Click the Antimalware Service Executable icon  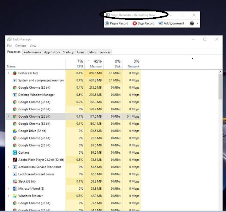(15, 167)
